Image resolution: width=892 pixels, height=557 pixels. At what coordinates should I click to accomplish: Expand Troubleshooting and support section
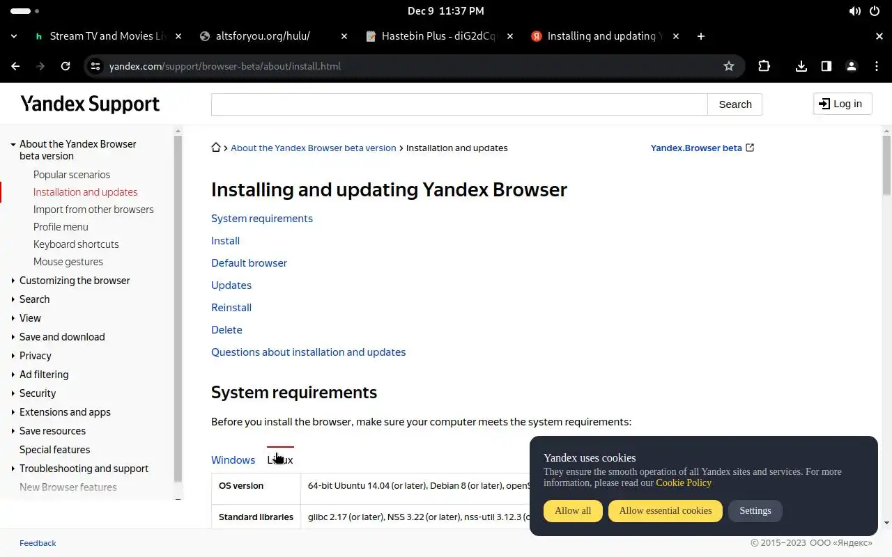13,469
